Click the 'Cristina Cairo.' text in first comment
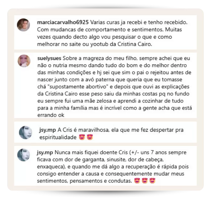 [x=135, y=44]
